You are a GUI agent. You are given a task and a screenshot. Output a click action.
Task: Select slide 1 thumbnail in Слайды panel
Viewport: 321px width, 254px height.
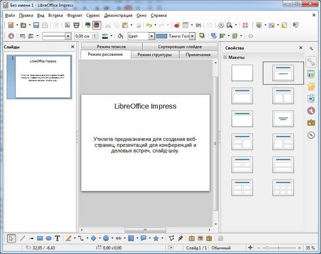point(43,76)
